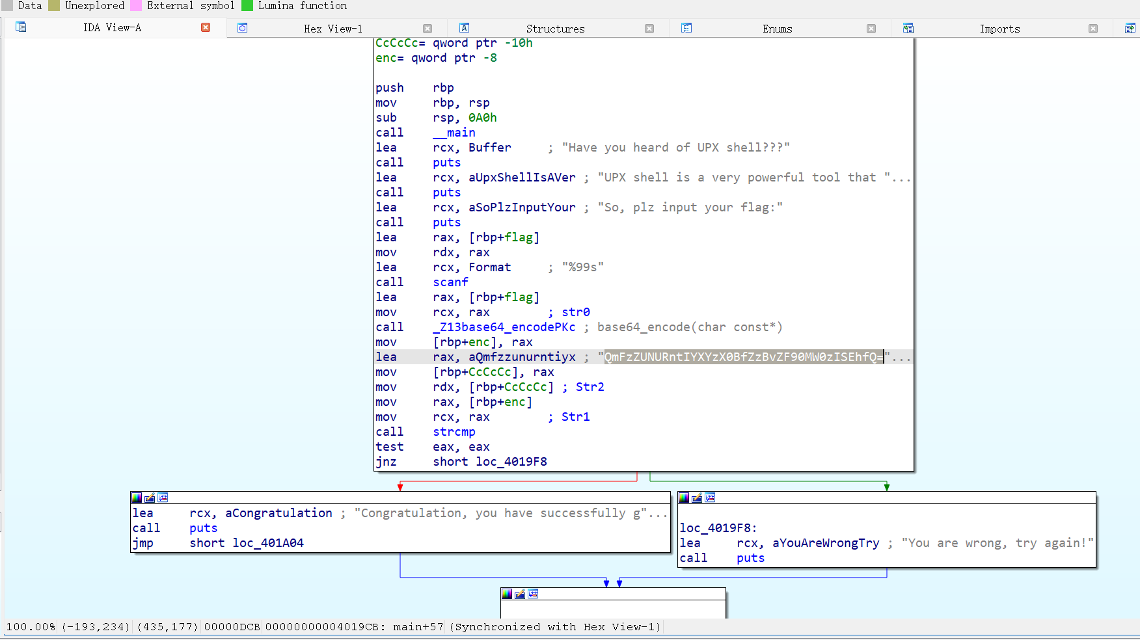The height and width of the screenshot is (640, 1140).
Task: Click the Imports tab icon
Action: [x=907, y=28]
